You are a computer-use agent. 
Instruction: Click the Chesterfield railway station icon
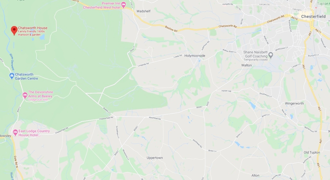coord(316,8)
